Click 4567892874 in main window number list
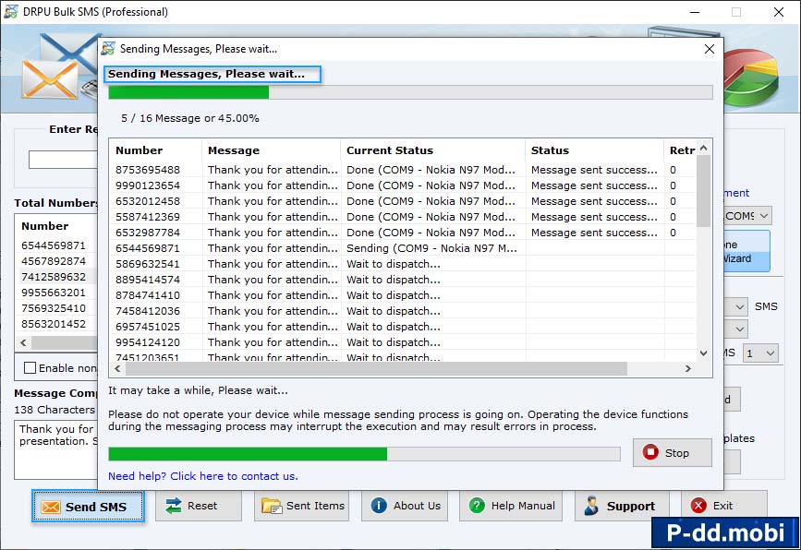The height and width of the screenshot is (550, 801). tap(54, 261)
